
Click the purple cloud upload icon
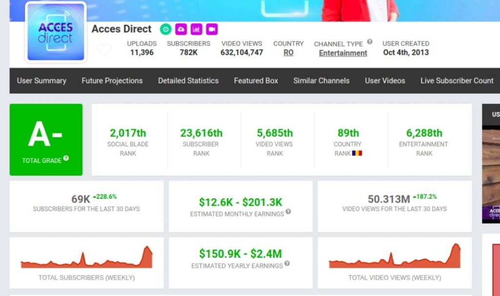[181, 29]
